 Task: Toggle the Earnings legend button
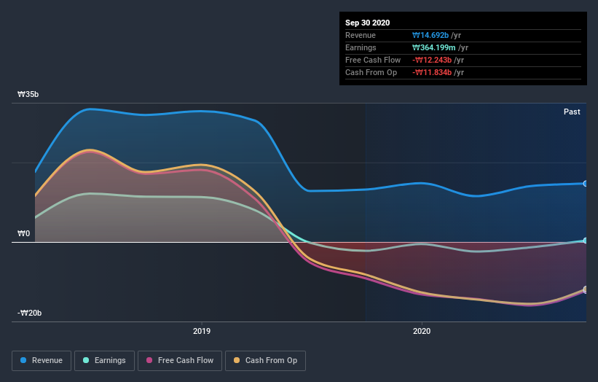click(x=104, y=361)
